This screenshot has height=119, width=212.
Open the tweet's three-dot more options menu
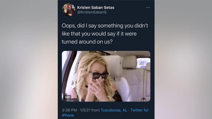148,8
